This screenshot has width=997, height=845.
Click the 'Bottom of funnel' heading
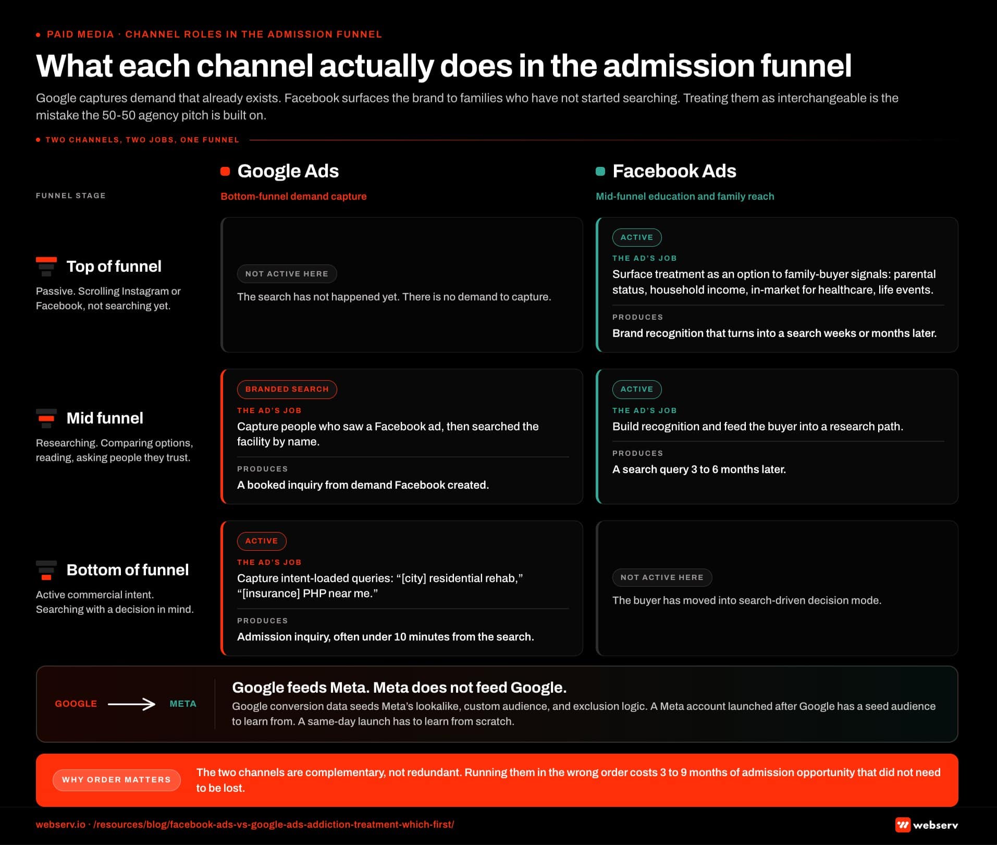point(128,570)
